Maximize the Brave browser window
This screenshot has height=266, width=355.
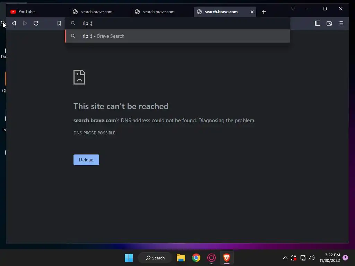324,9
